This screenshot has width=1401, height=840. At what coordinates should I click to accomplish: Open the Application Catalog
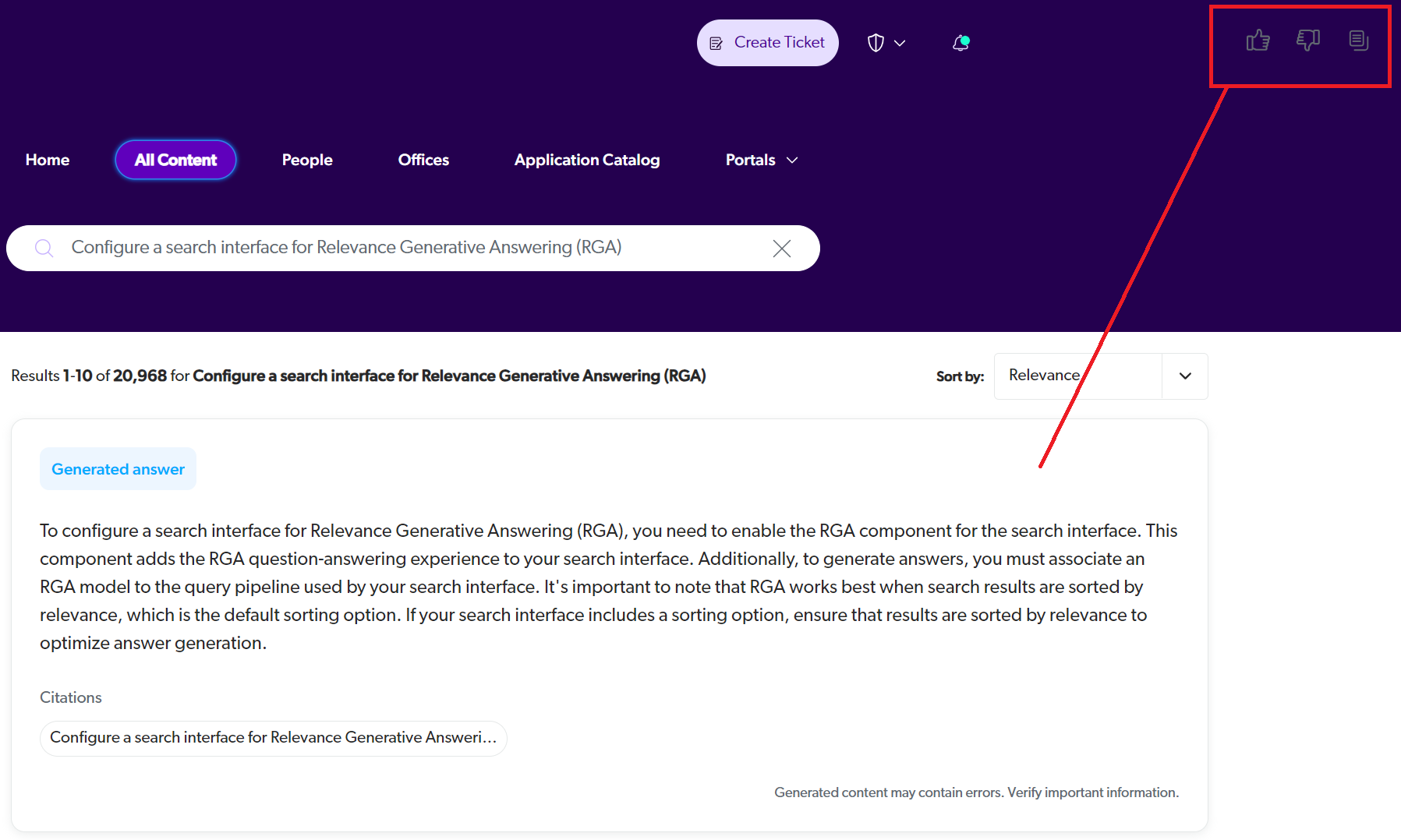click(x=586, y=160)
